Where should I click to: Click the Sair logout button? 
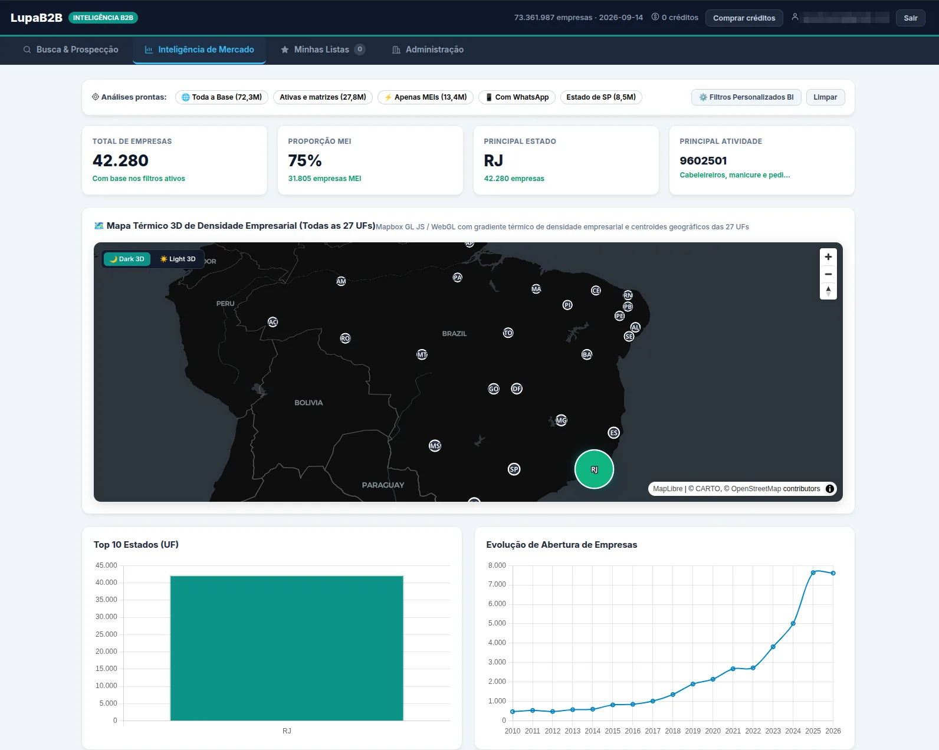pos(910,18)
